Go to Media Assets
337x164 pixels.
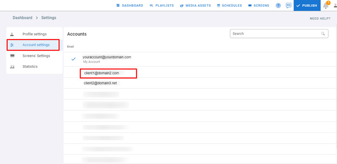coord(195,5)
